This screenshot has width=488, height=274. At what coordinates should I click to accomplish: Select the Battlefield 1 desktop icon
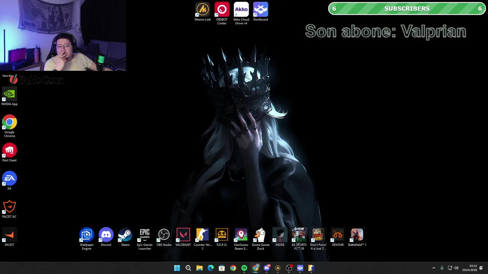357,237
